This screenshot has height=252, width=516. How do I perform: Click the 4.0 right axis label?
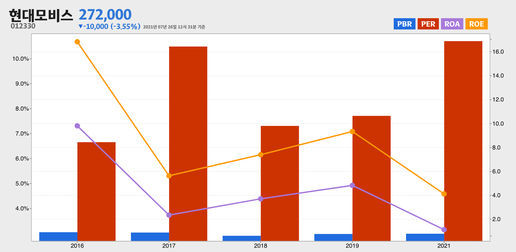(x=496, y=195)
